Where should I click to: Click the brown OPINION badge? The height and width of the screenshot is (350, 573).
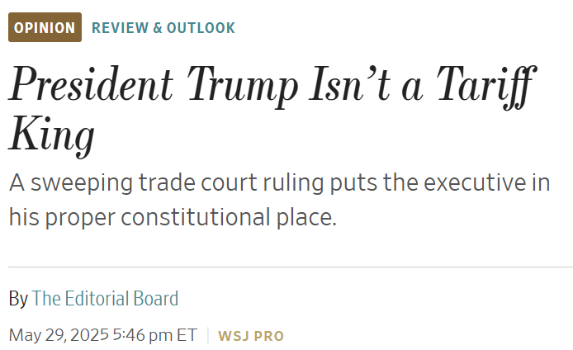pos(45,27)
